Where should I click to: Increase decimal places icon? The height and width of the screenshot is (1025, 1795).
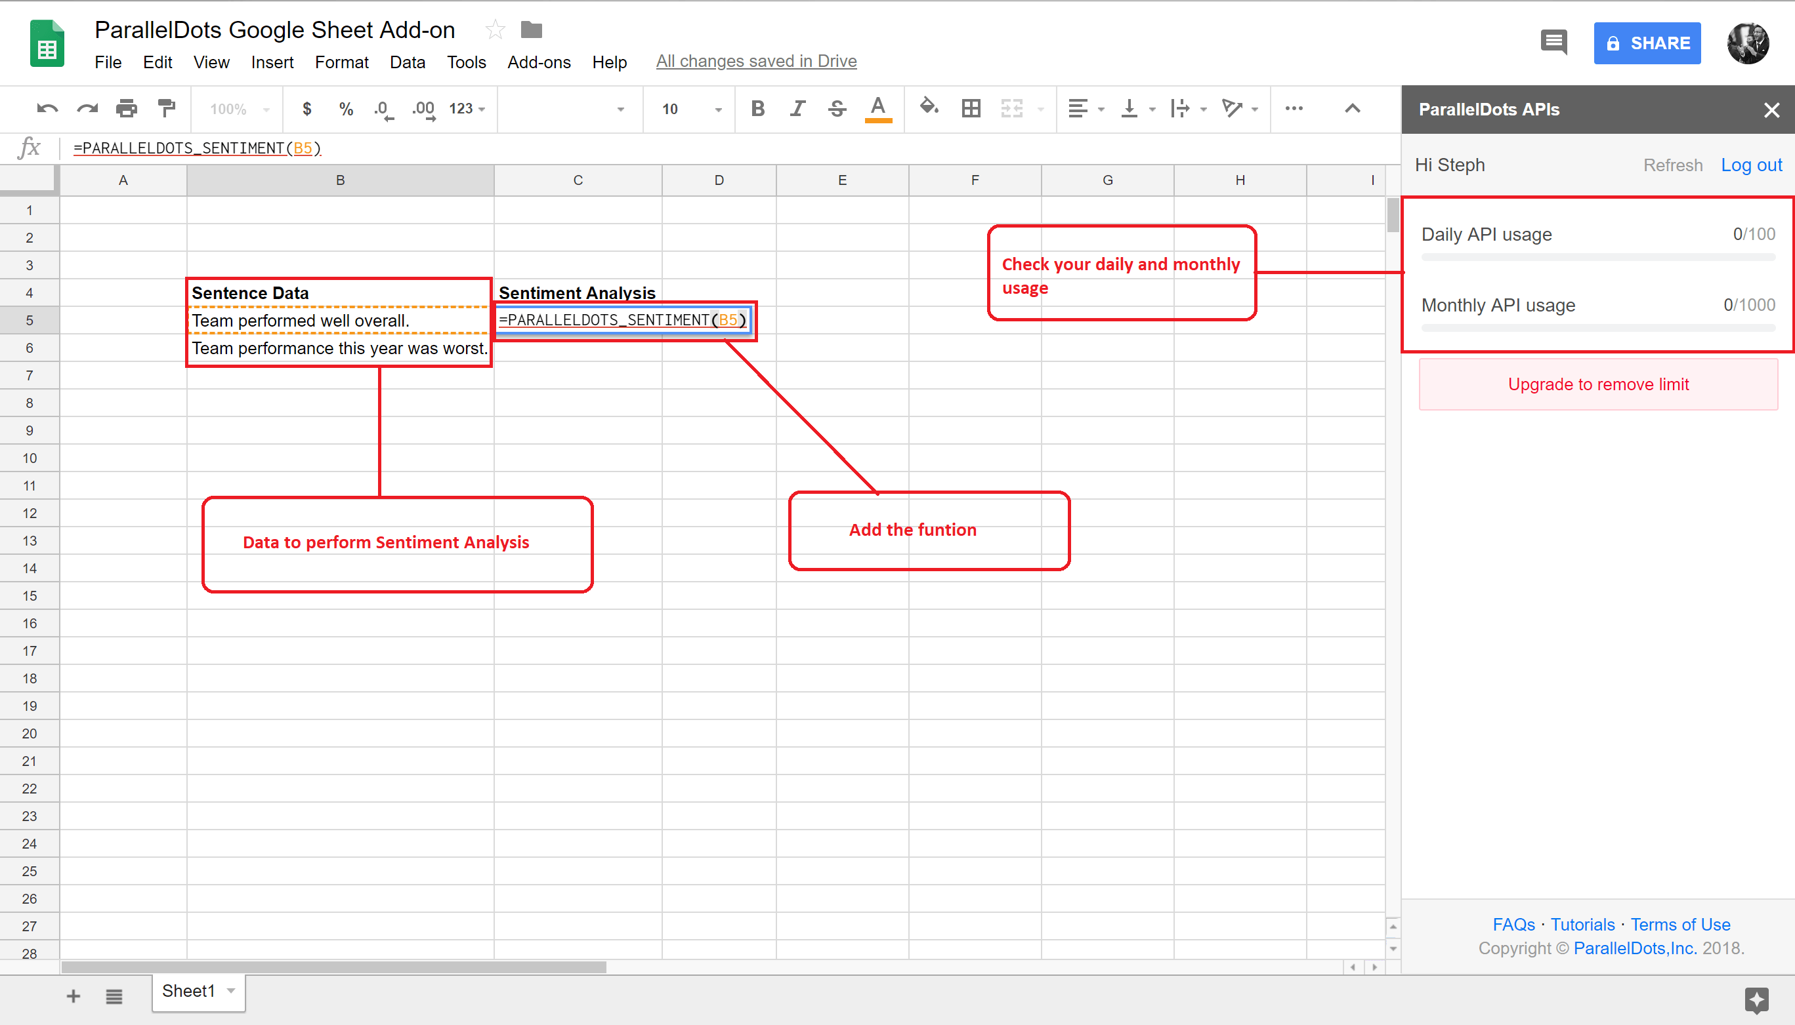pos(424,110)
